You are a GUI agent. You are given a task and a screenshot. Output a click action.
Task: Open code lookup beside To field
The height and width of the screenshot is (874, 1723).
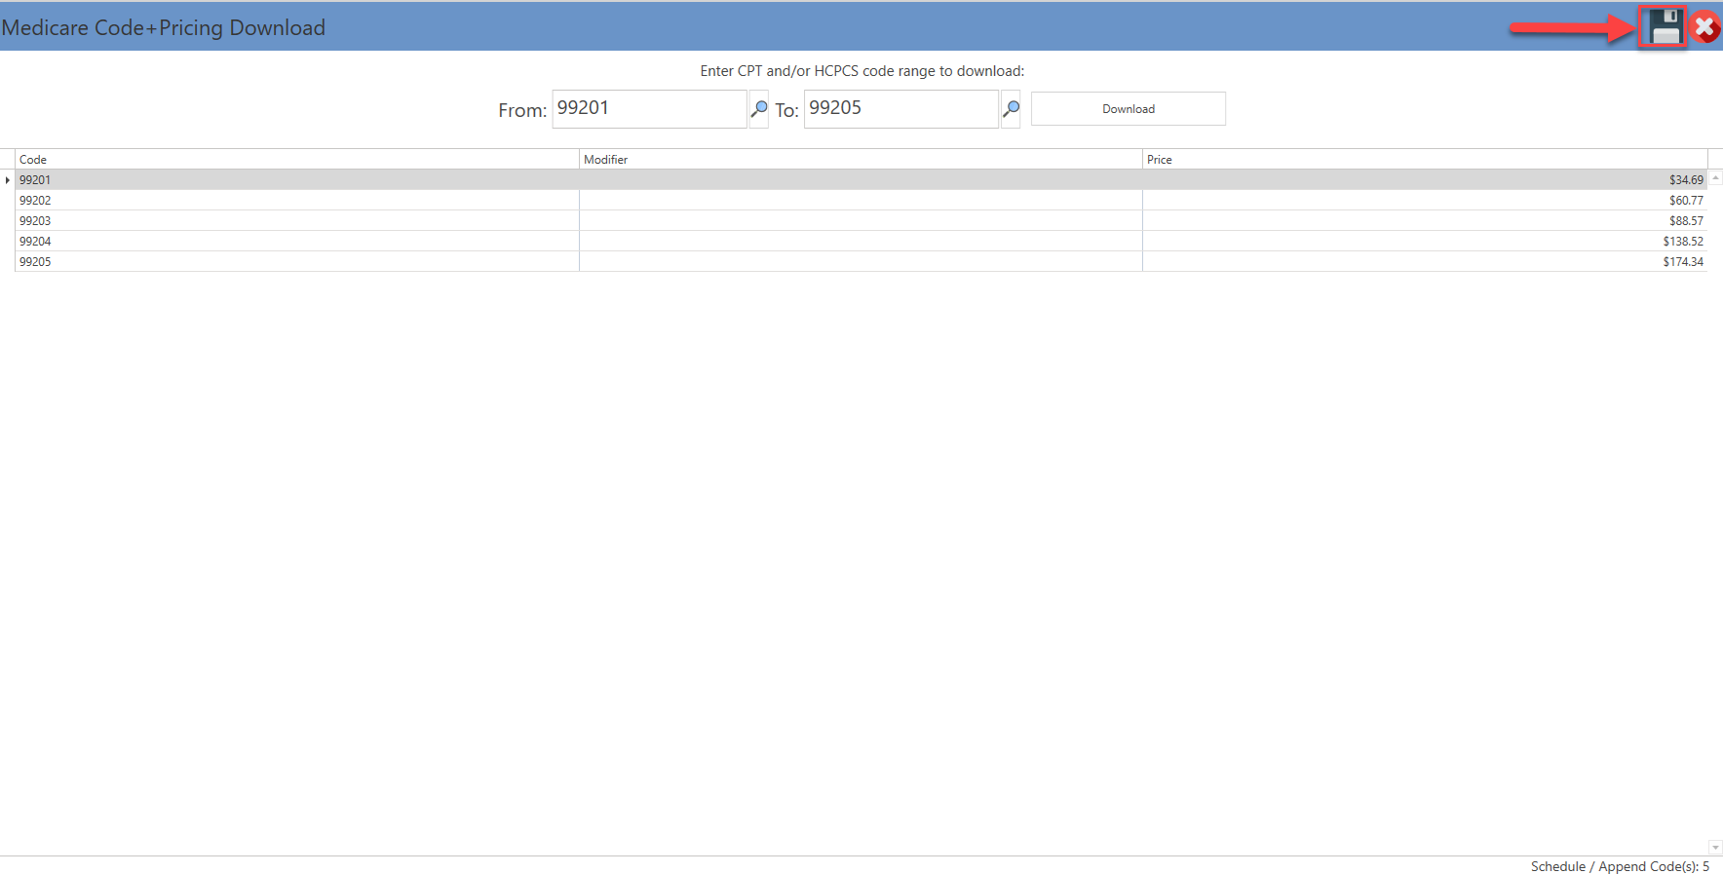1011,109
